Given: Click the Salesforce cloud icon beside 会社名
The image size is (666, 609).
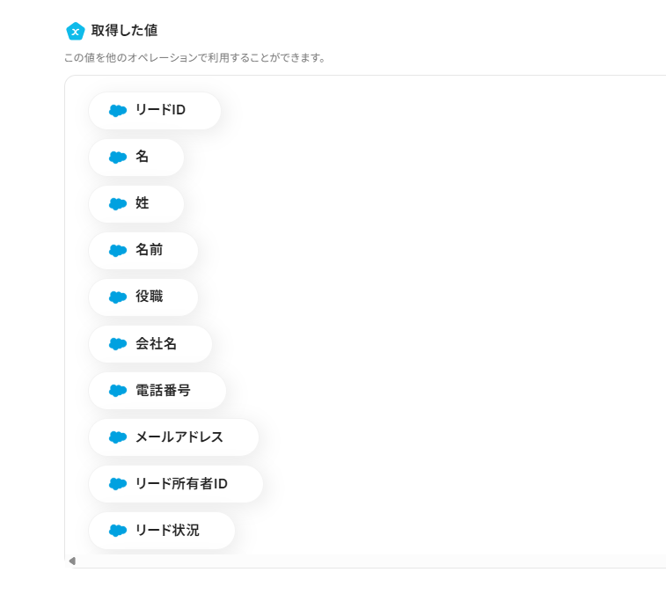Looking at the screenshot, I should point(118,344).
